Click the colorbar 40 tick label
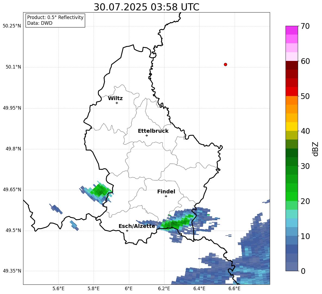Viewport: 322px width, 294px height. 305,131
